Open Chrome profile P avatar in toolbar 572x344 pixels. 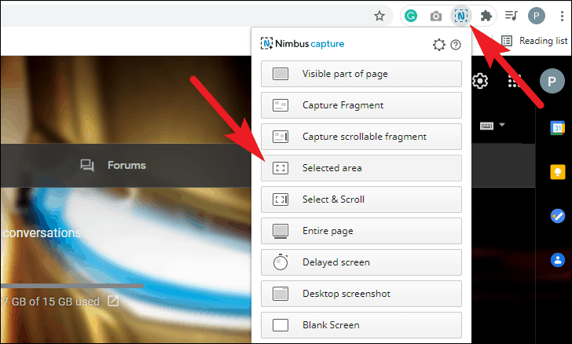tap(536, 16)
